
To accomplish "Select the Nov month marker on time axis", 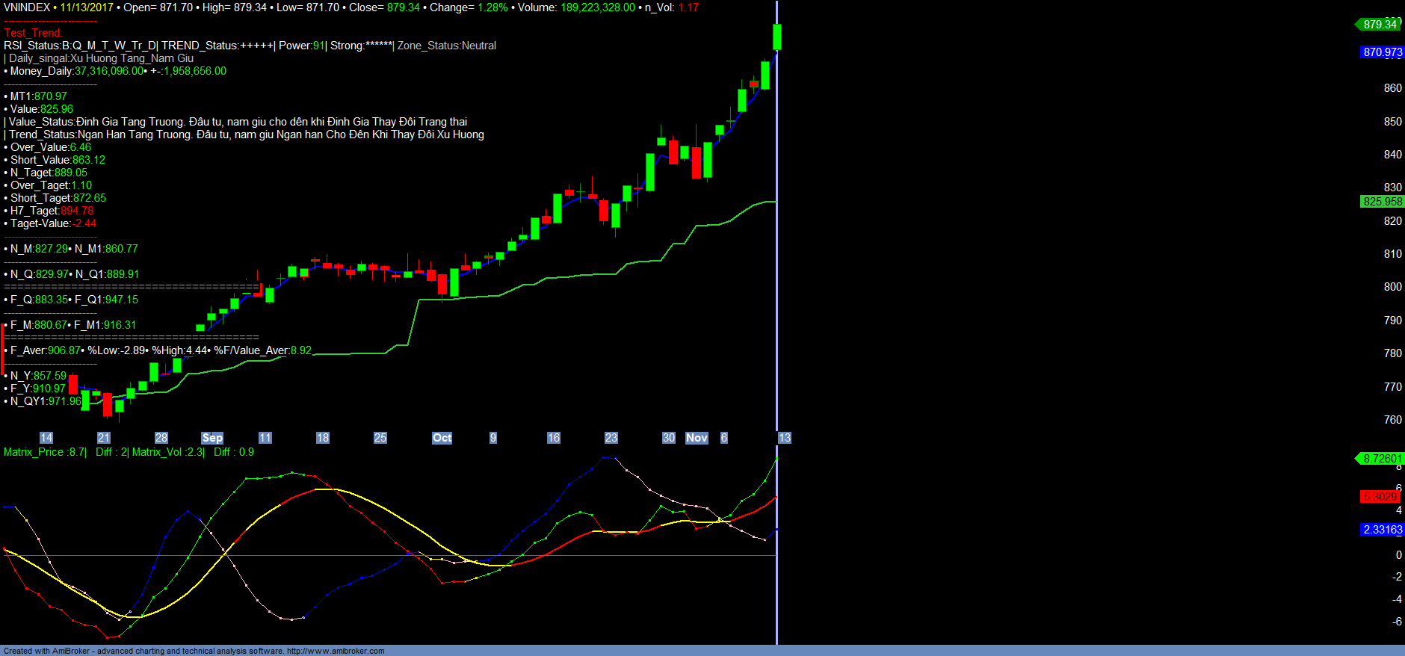I will tap(697, 438).
